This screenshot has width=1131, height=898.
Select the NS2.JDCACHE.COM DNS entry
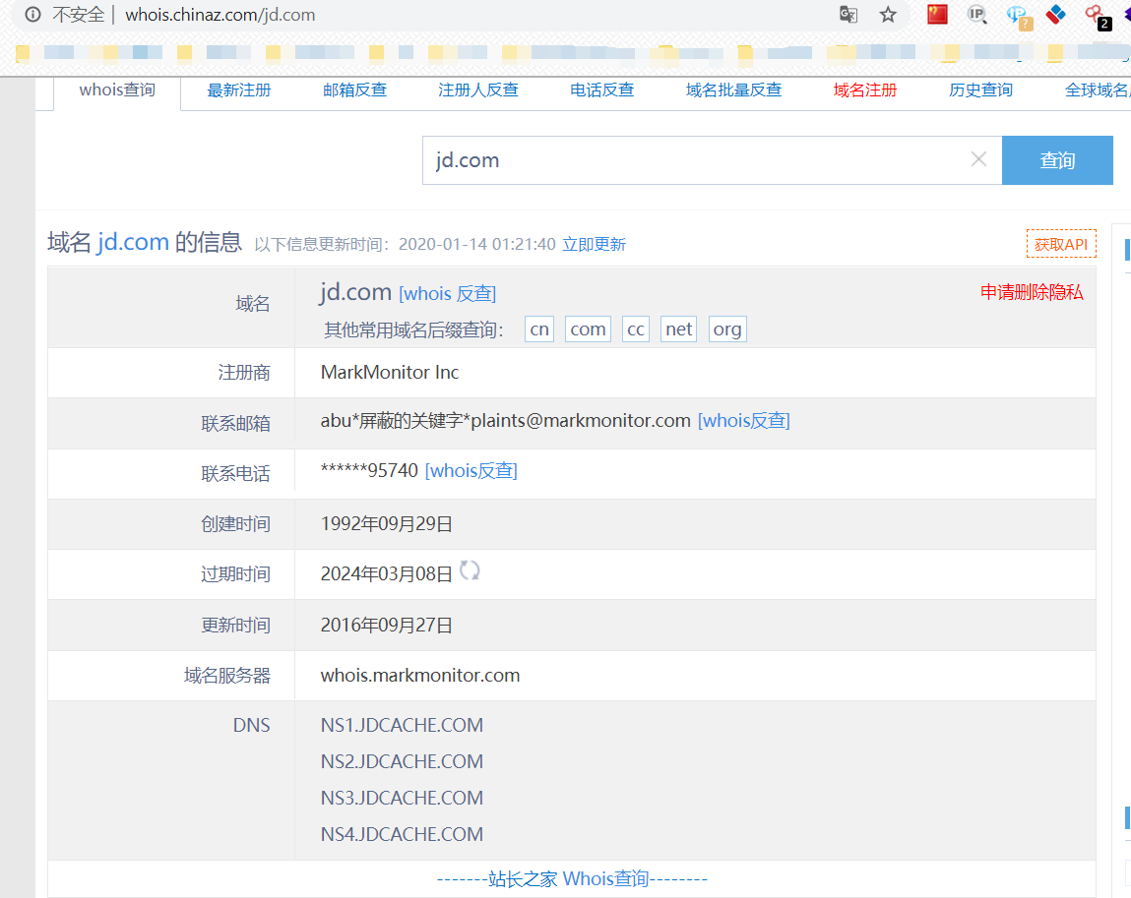402,761
